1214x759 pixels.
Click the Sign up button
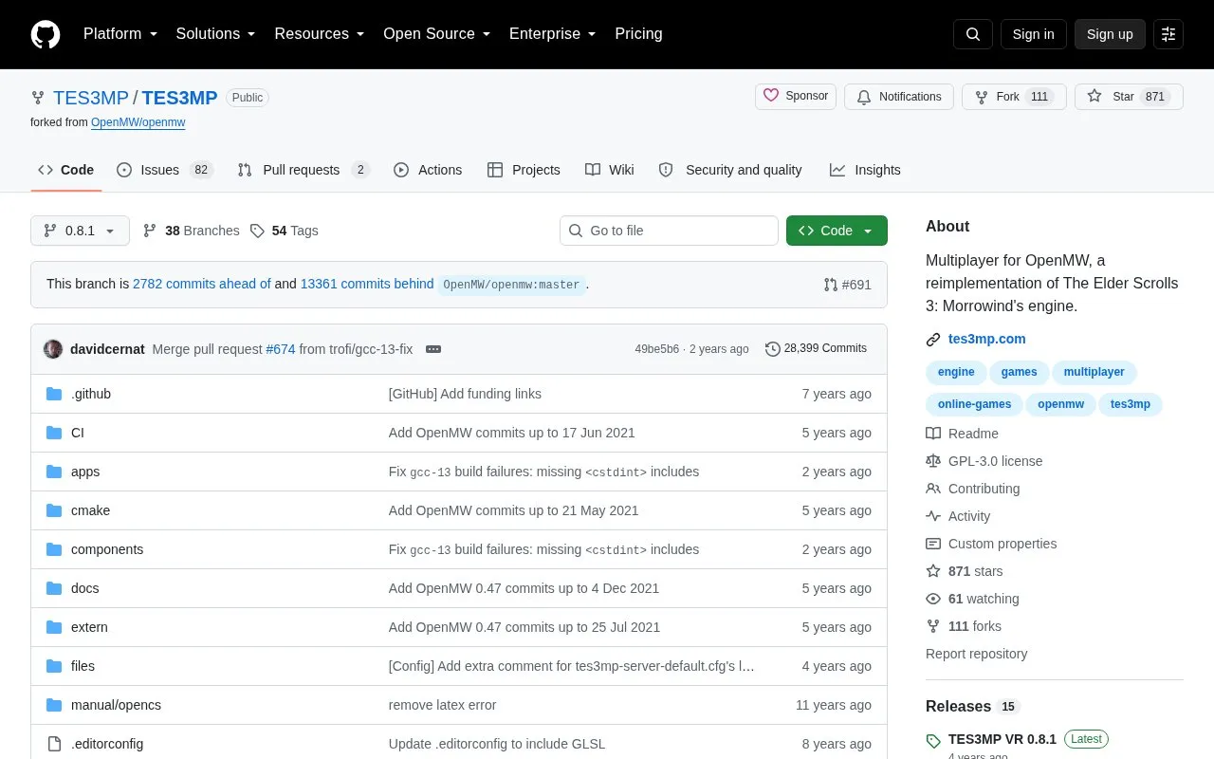1110,34
